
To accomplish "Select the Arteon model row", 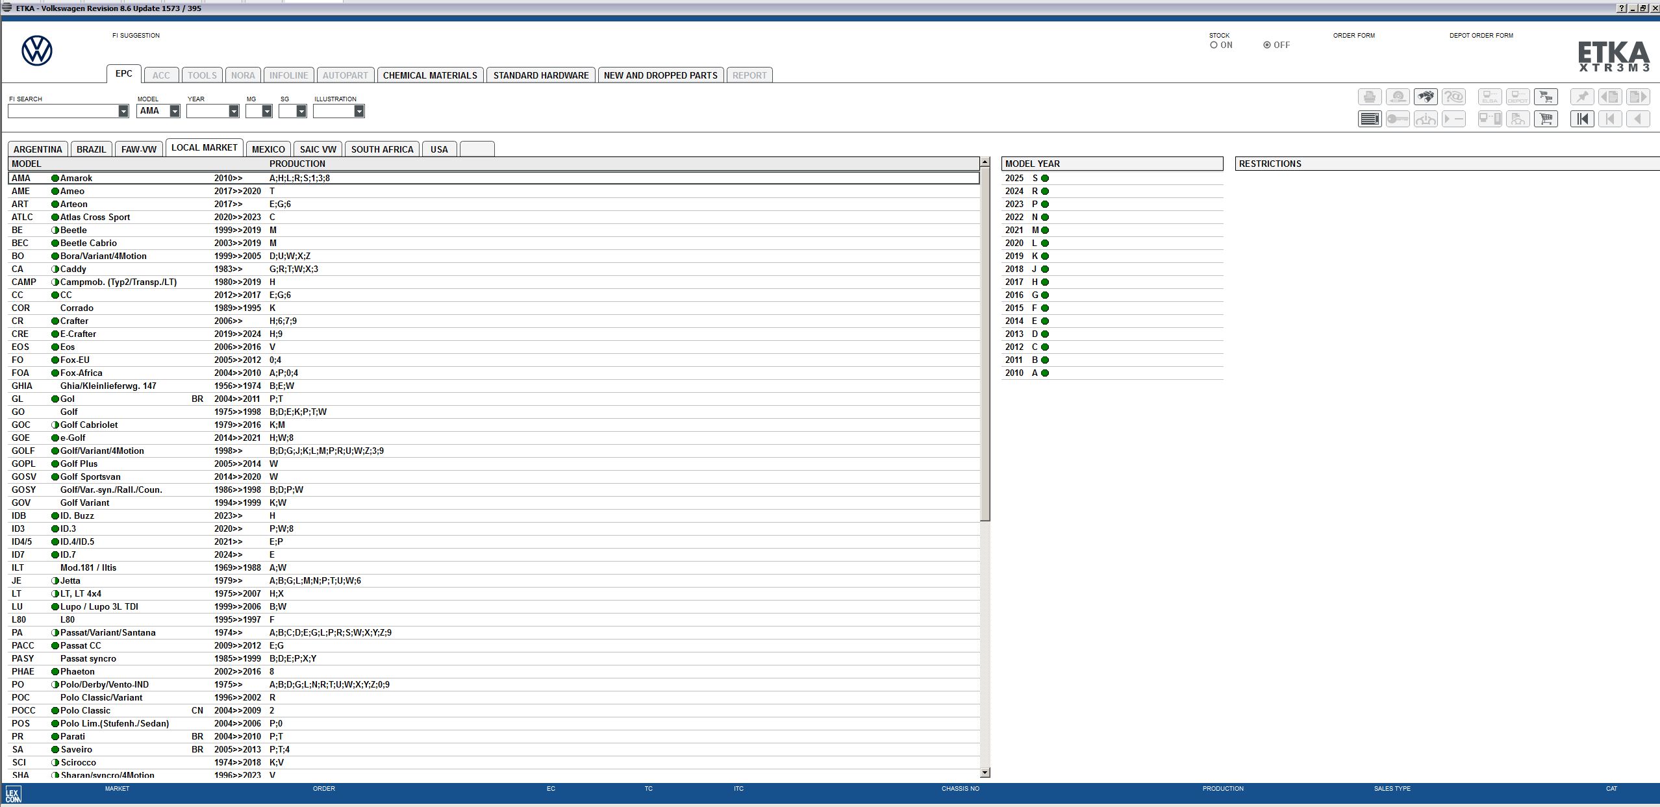I will click(x=494, y=204).
